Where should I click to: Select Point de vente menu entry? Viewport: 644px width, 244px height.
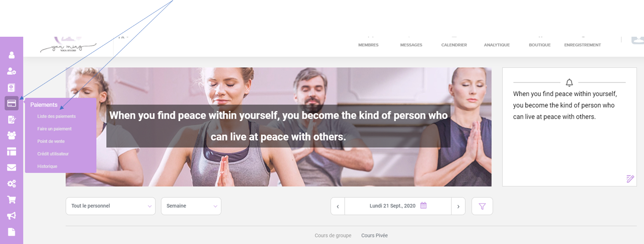coord(51,141)
